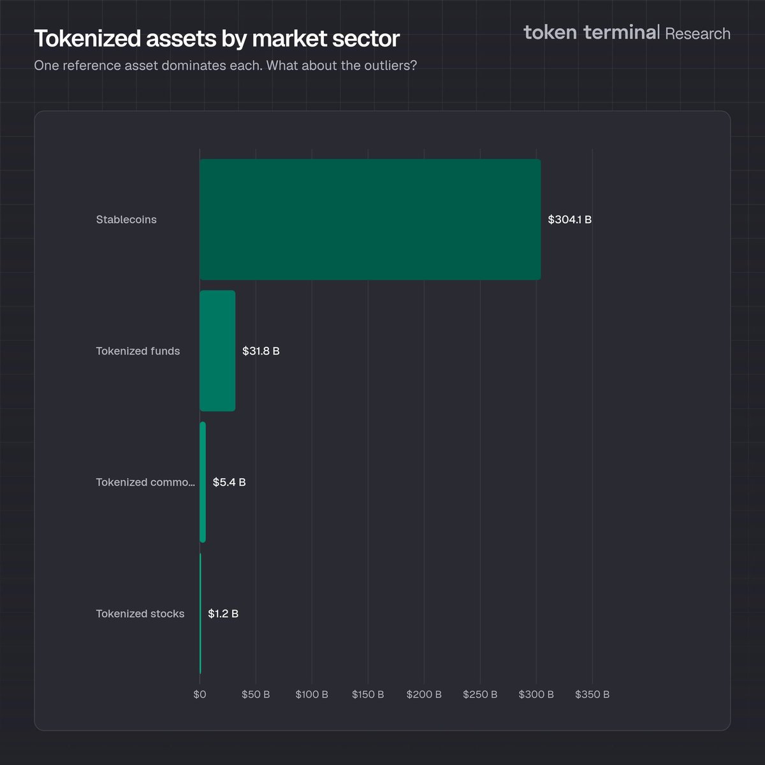Click the $0 axis tick label
765x765 pixels.
200,694
